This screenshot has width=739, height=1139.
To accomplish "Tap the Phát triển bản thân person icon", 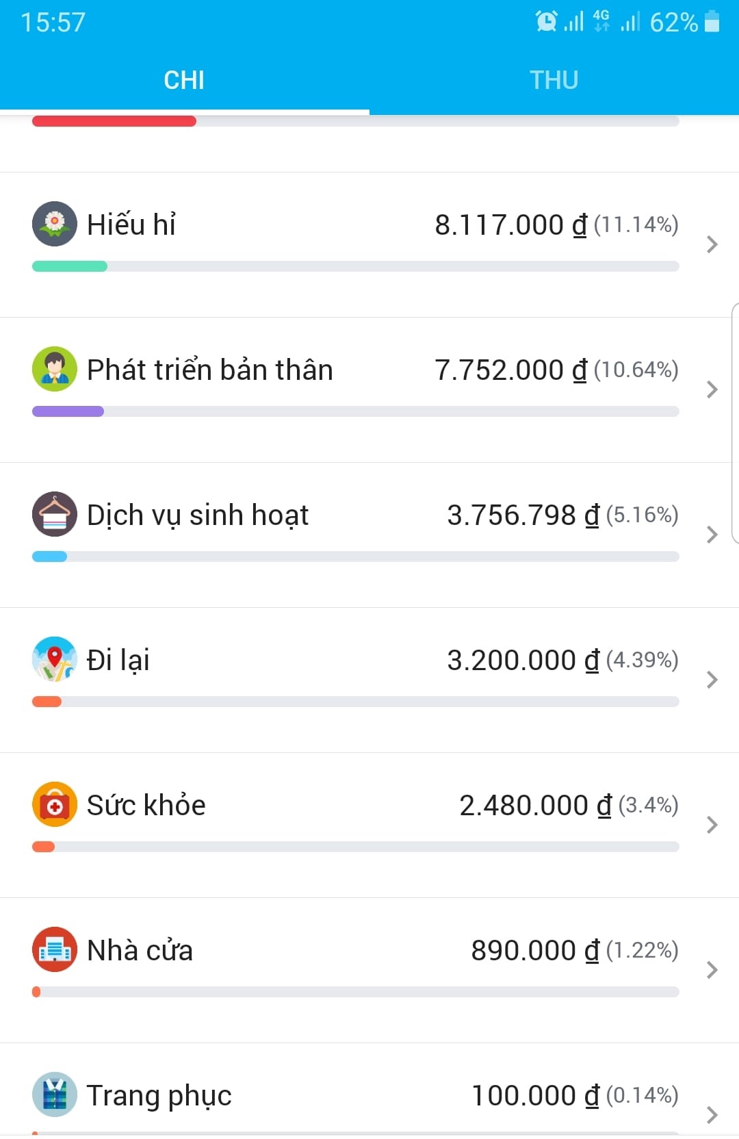I will click(55, 369).
